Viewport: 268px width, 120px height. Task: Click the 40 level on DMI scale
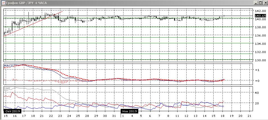pyautogui.click(x=256, y=93)
